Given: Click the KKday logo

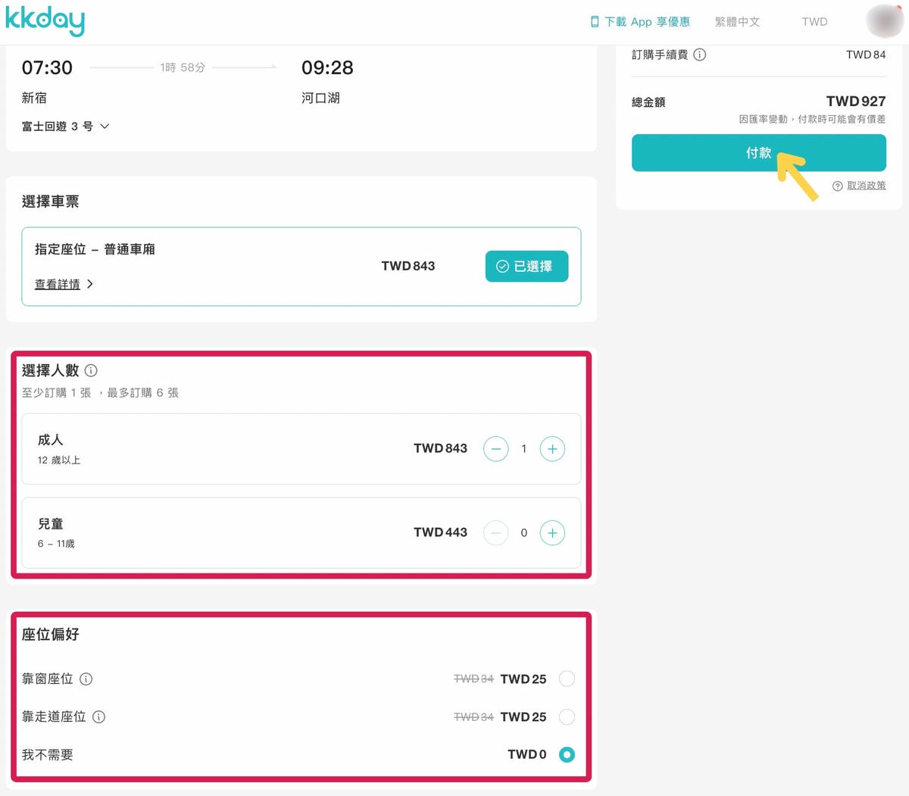Looking at the screenshot, I should click(45, 20).
